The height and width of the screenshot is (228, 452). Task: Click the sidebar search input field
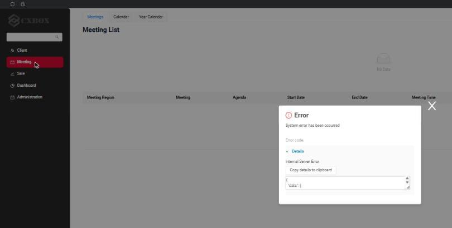click(x=34, y=37)
